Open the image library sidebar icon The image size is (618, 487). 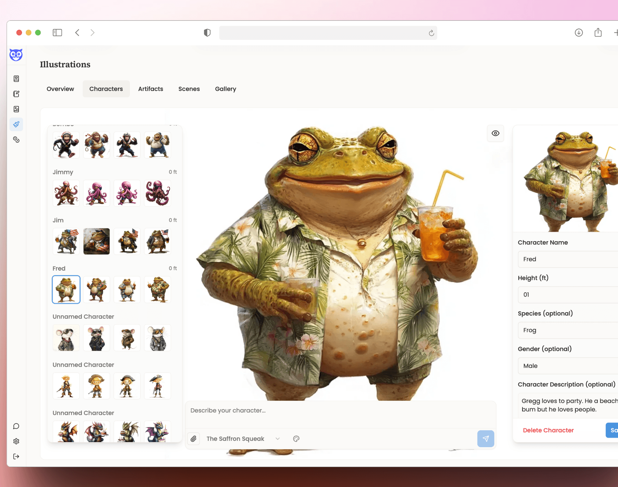point(16,109)
